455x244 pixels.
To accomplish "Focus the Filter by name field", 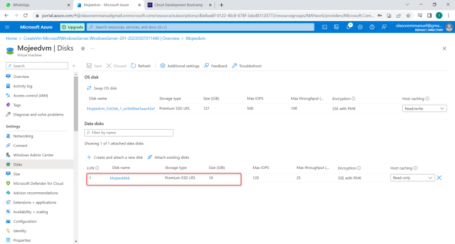I will (x=129, y=133).
